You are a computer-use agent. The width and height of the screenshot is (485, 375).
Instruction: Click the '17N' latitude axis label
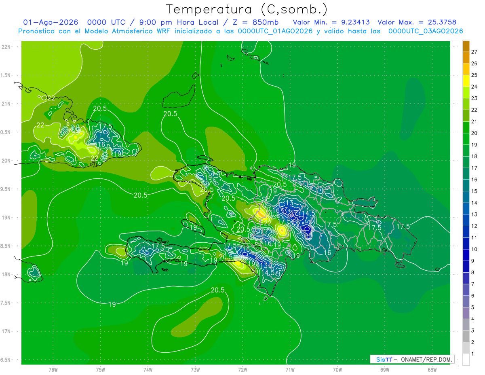6,331
